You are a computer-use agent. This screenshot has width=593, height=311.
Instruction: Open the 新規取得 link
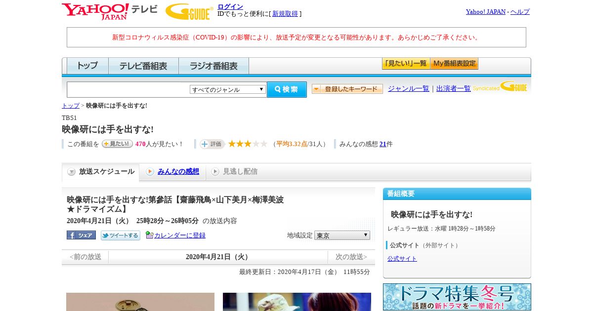(285, 14)
